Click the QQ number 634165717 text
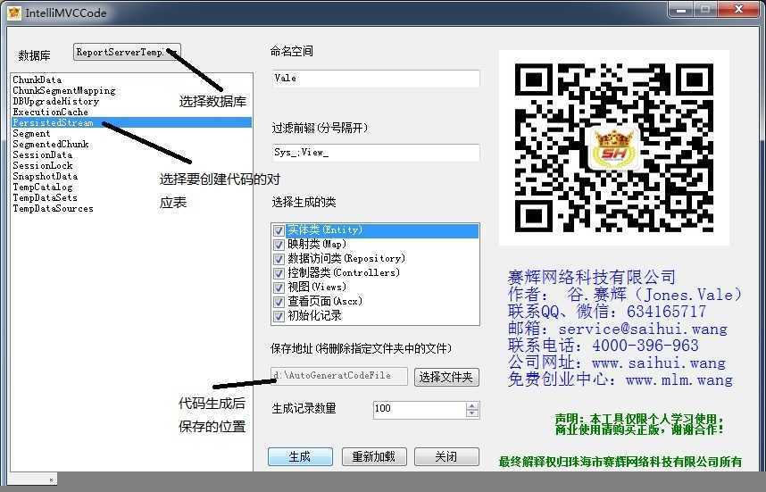This screenshot has width=766, height=492. [x=666, y=312]
